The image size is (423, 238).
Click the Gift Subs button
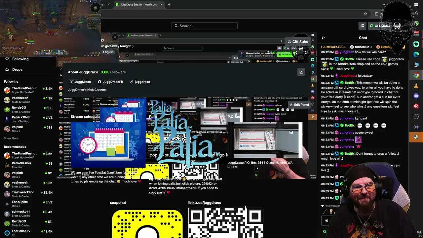click(x=297, y=42)
